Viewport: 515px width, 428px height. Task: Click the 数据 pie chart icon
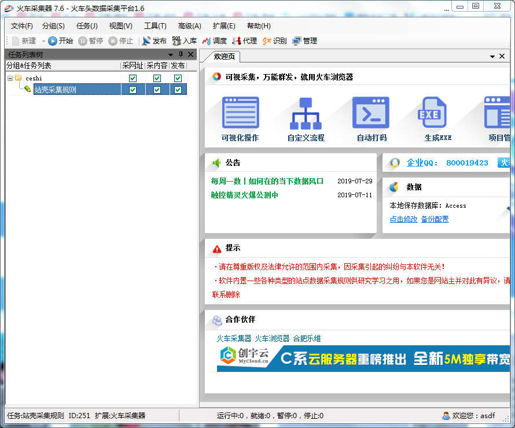point(394,187)
